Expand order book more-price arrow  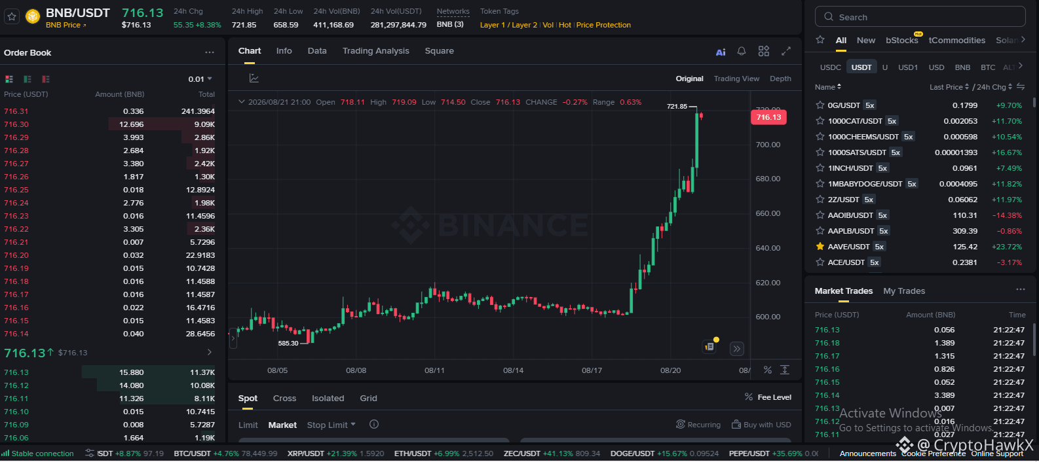[x=210, y=352]
